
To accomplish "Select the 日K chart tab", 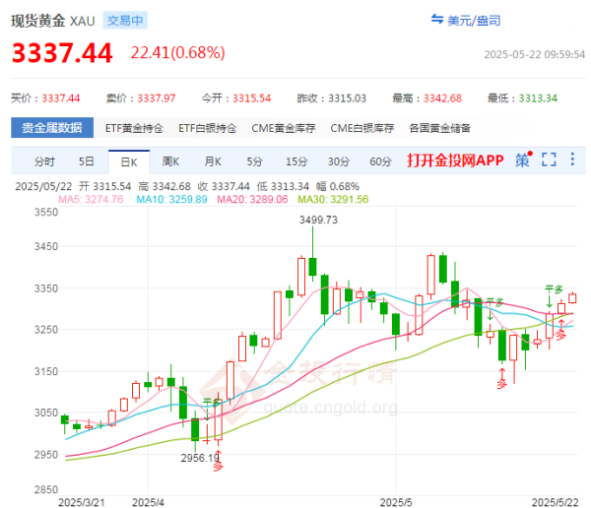I will tap(129, 162).
